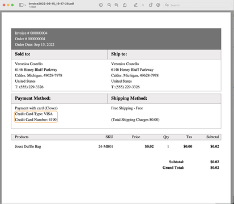Click Veronica Costello under Sold to

(x=29, y=64)
